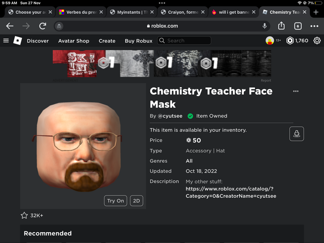Click the 'Accessory | Hat' type text
The width and height of the screenshot is (324, 243).
pyautogui.click(x=205, y=151)
